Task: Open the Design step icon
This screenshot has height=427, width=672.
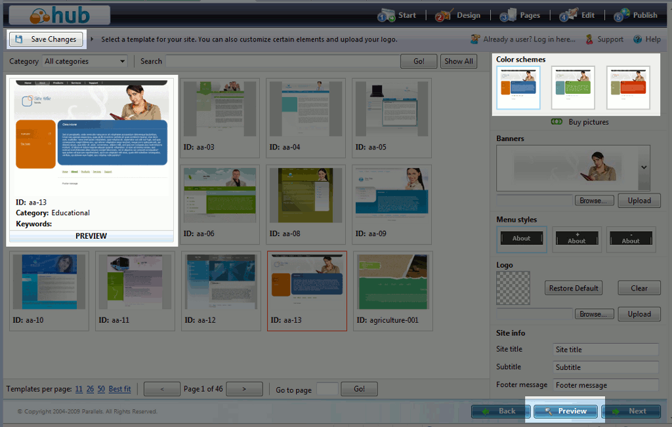Action: click(444, 15)
